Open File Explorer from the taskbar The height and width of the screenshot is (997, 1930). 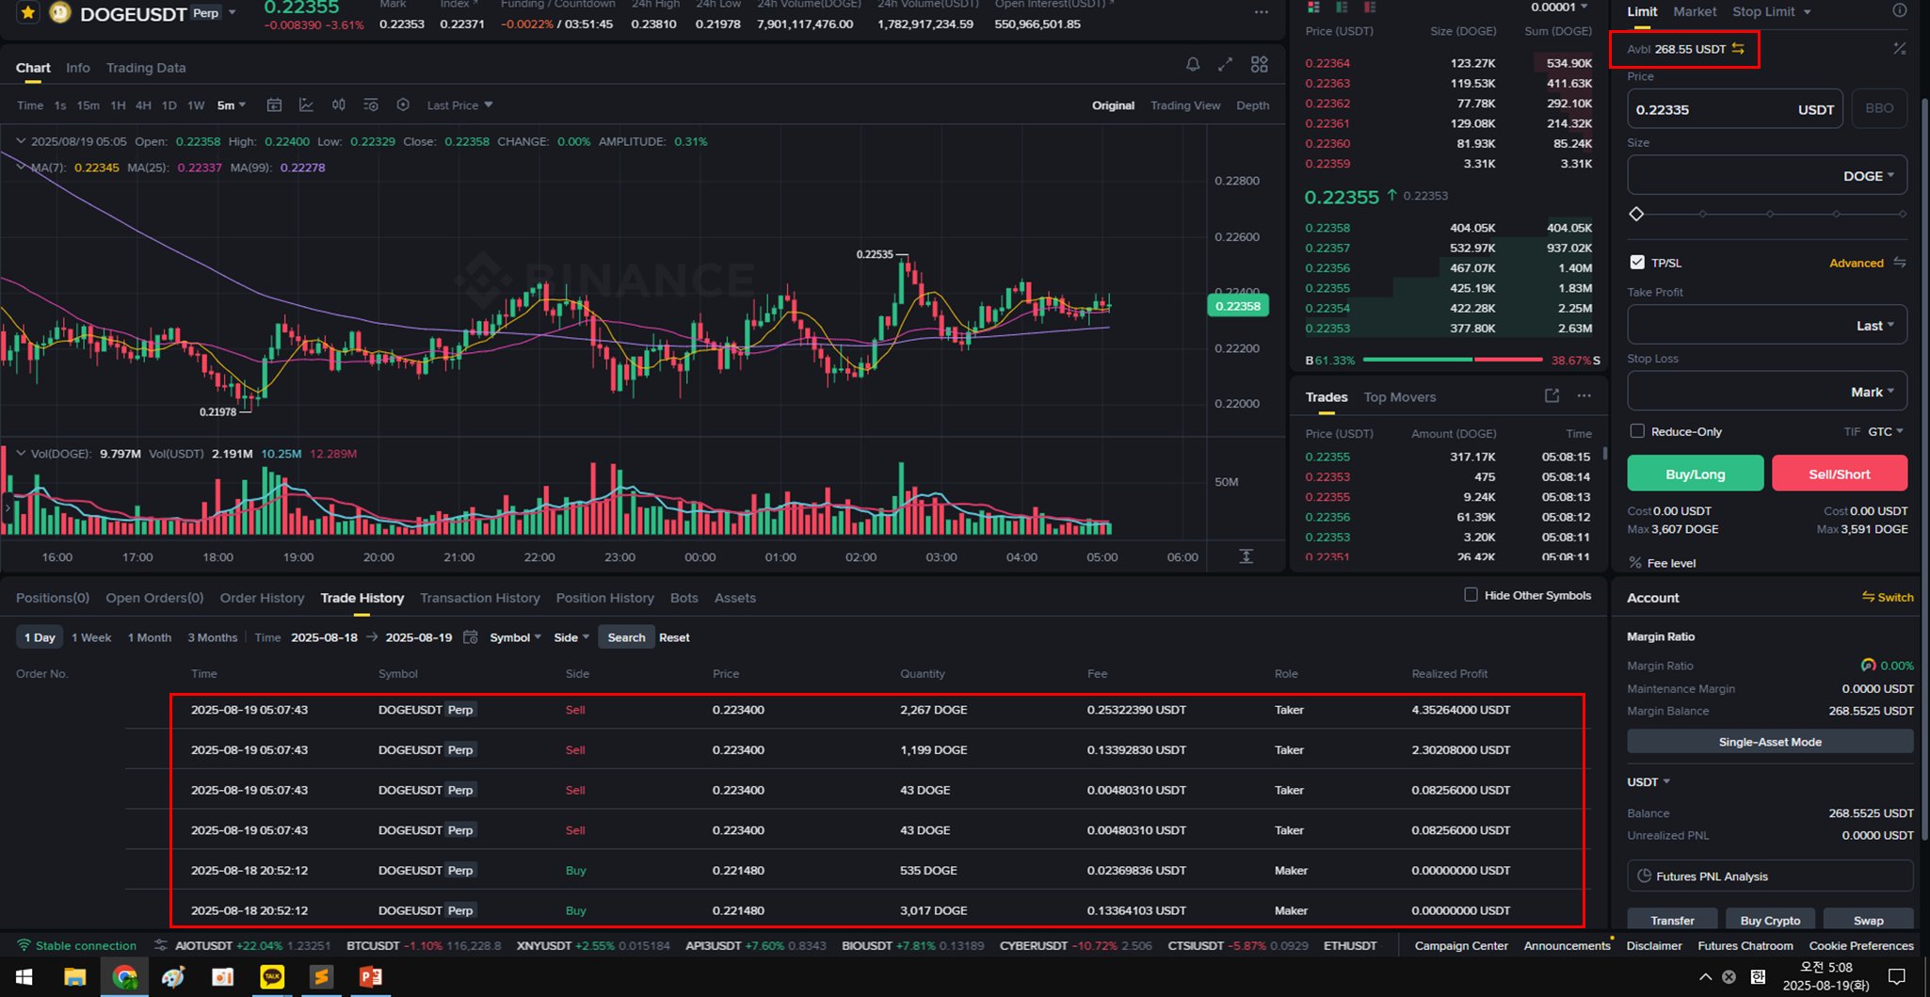pos(74,977)
